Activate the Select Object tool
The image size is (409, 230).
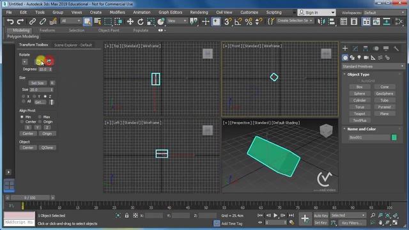[x=88, y=22]
